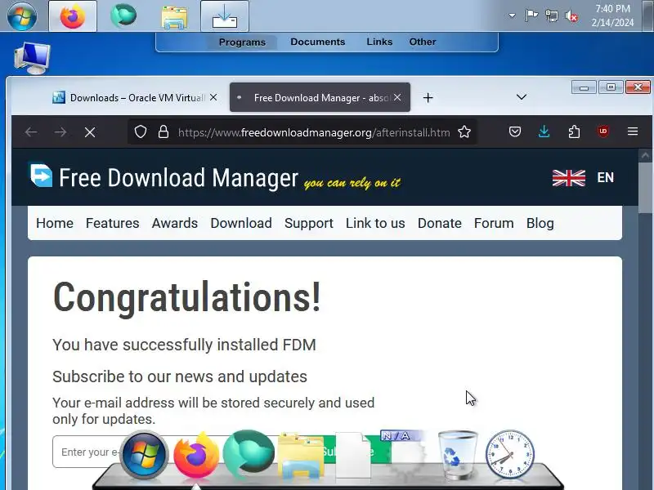Click the network status tray icon
This screenshot has height=490, width=654.
tap(551, 16)
